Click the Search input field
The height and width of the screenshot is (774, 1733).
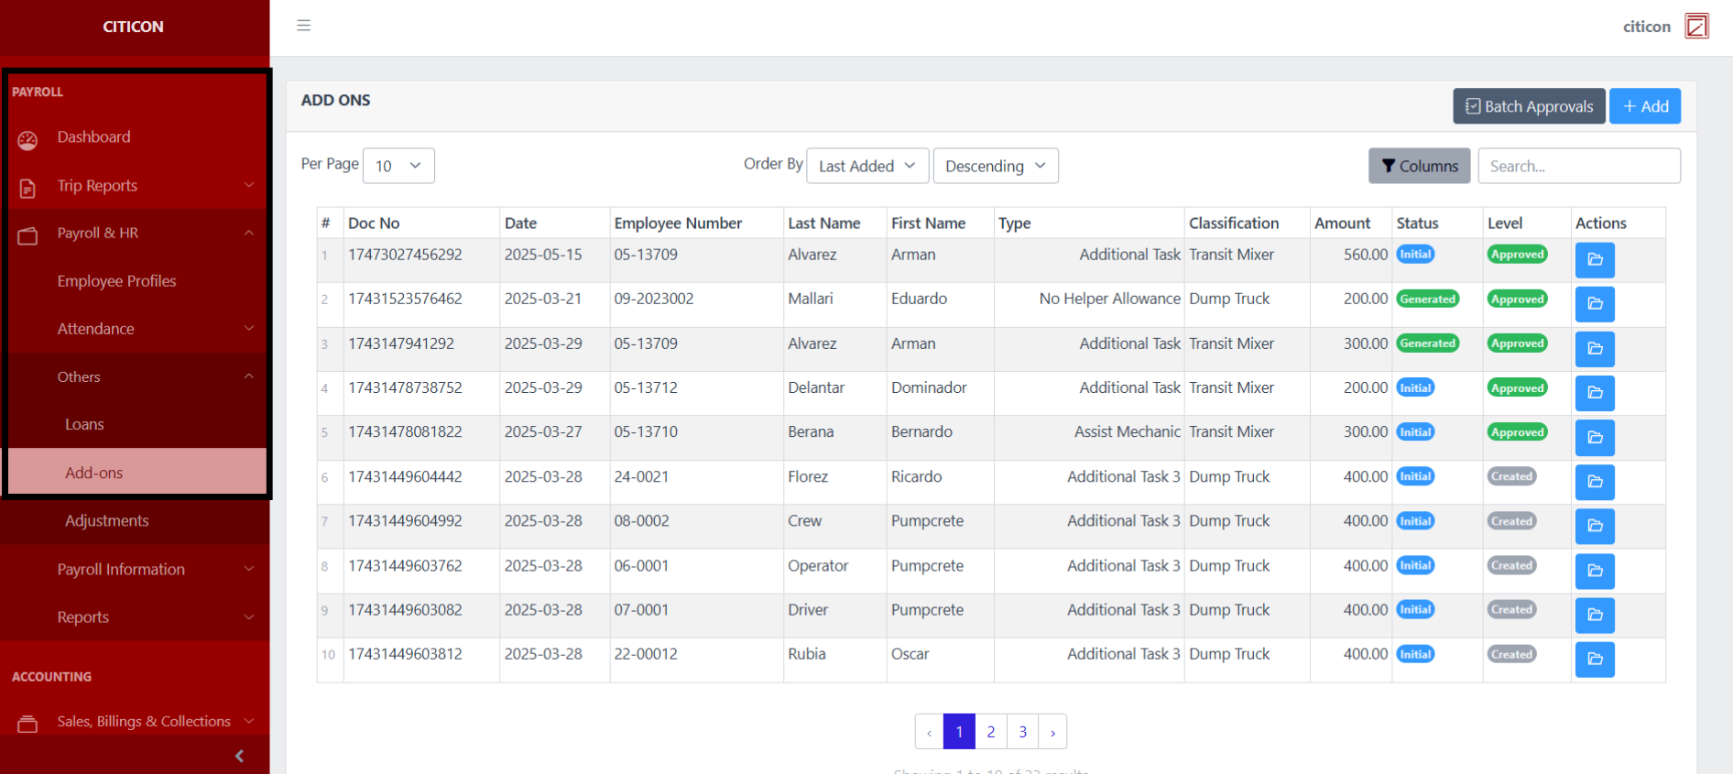coord(1578,166)
